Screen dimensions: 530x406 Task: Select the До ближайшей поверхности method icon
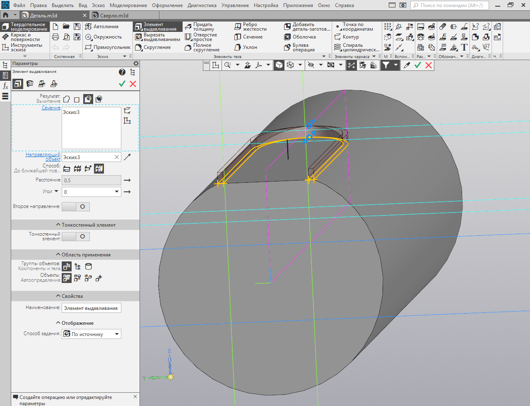[99, 169]
